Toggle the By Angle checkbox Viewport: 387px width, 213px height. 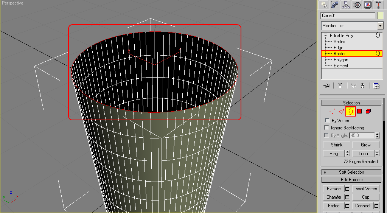click(x=327, y=135)
